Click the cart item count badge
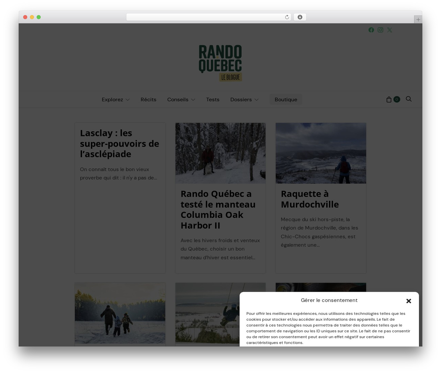The image size is (441, 373). (397, 99)
